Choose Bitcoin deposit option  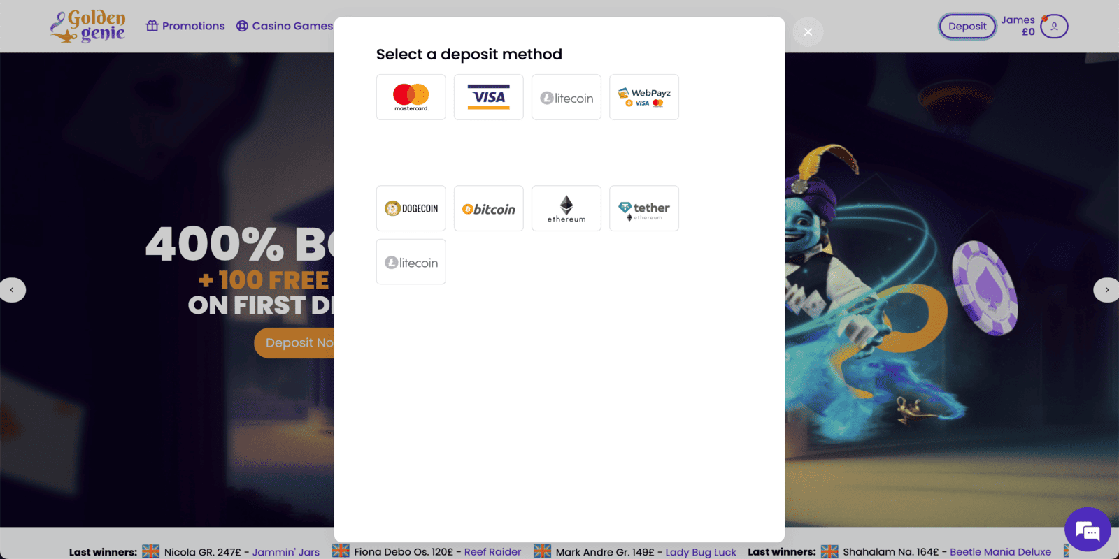(x=488, y=208)
